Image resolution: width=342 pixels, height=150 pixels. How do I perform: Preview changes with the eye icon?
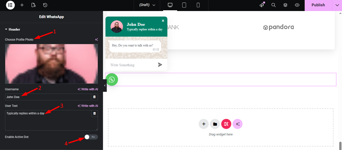coord(297,5)
